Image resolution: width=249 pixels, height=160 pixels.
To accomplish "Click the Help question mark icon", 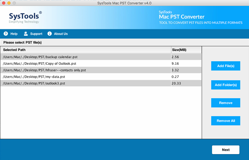I will pyautogui.click(x=6, y=34).
